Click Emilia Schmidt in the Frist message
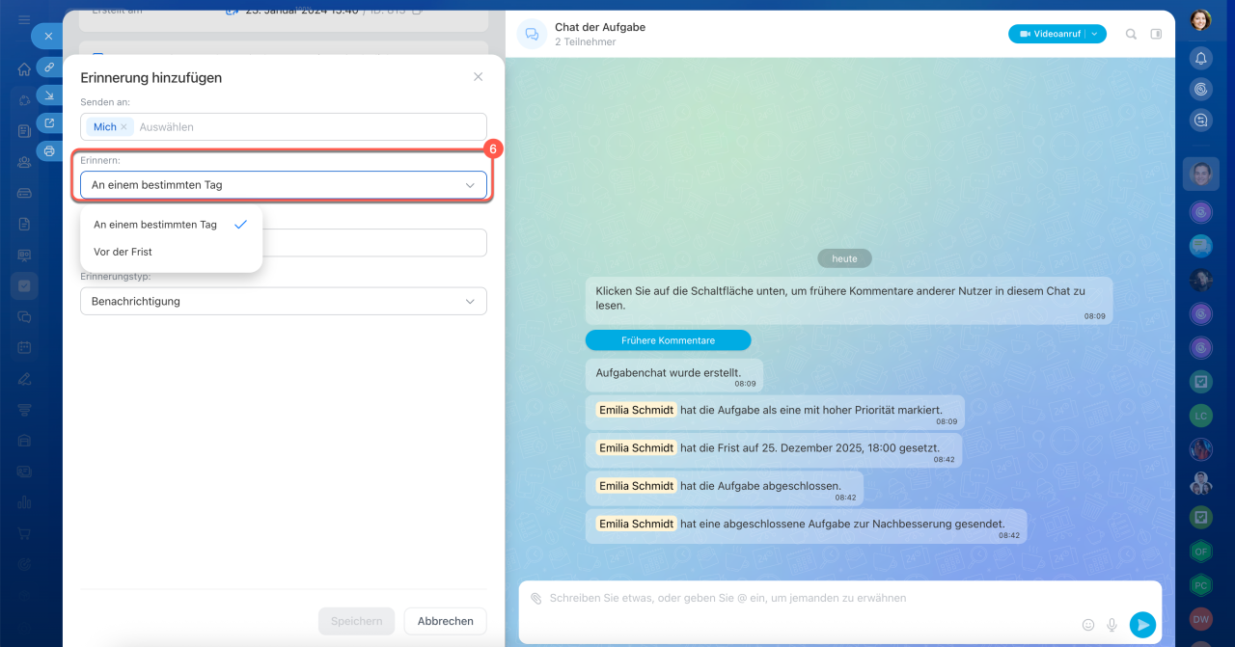 [636, 447]
